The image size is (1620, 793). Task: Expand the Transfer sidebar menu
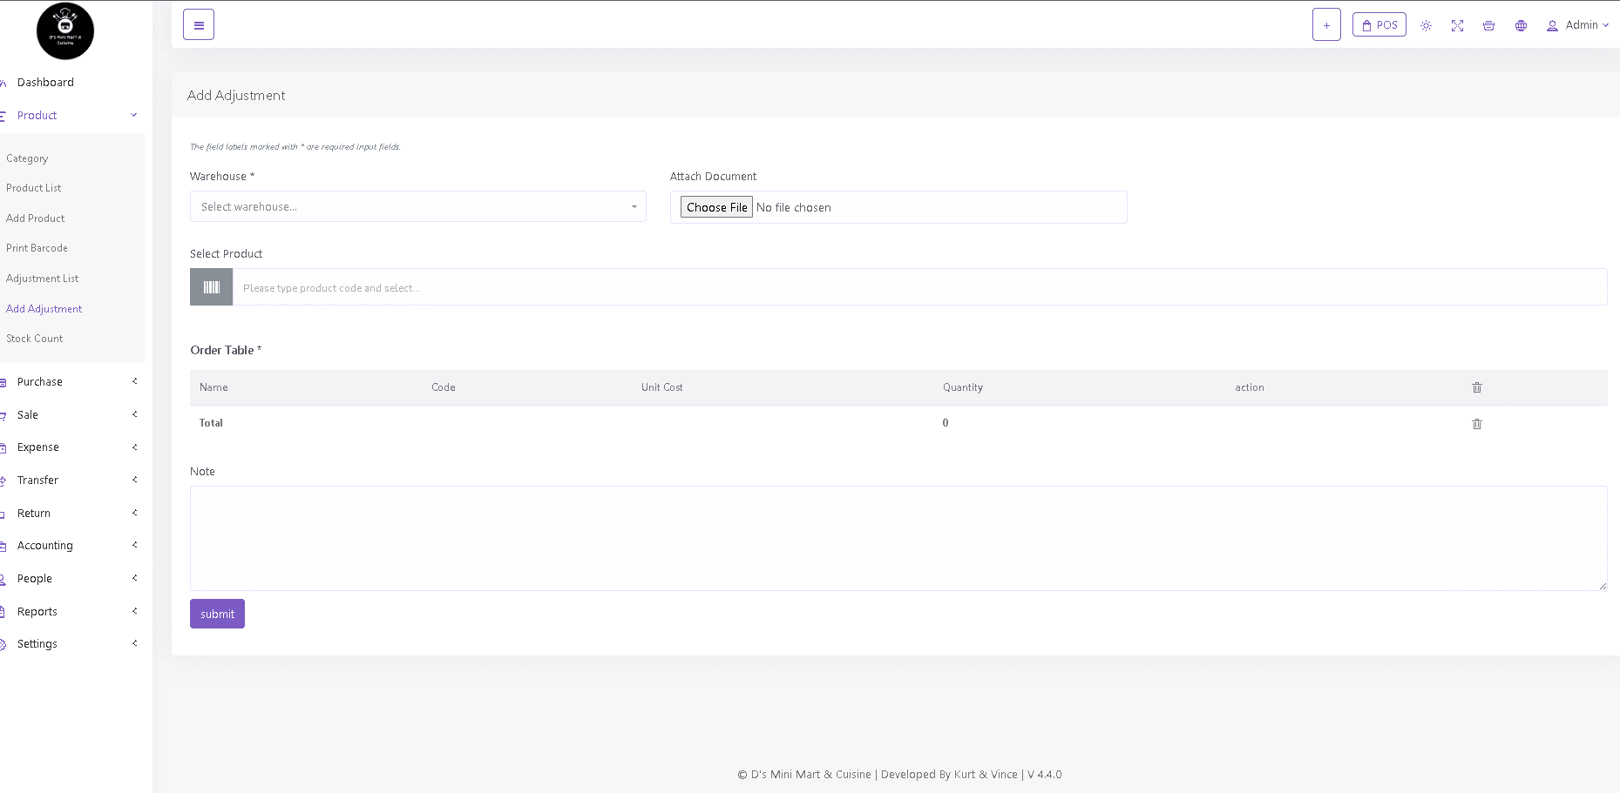click(72, 480)
